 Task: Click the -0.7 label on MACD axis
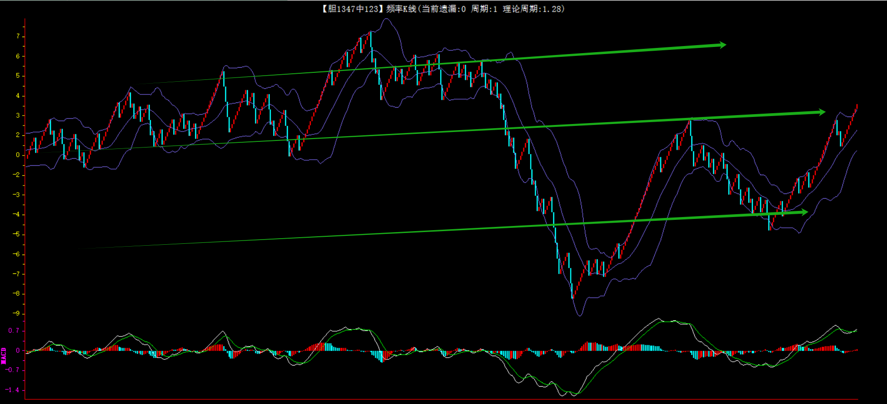(12, 370)
